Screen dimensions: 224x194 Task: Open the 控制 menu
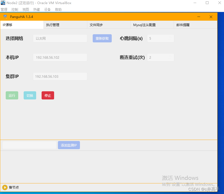coord(15,9)
